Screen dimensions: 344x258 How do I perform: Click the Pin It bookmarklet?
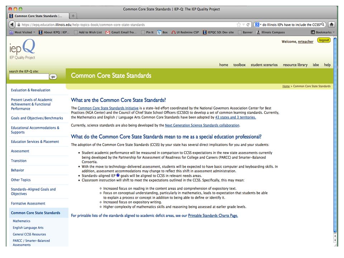(147, 32)
